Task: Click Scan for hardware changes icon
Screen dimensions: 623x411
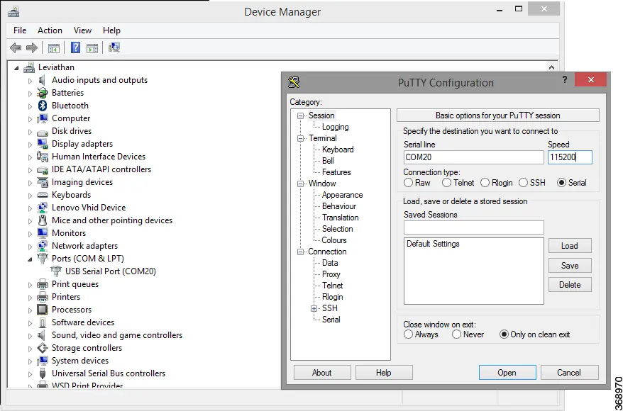Action: (x=114, y=48)
